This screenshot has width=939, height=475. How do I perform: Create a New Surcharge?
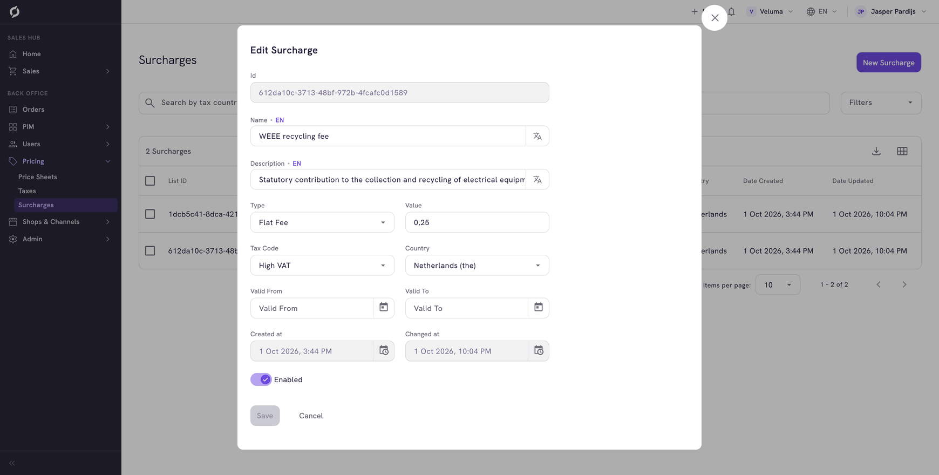pos(888,63)
